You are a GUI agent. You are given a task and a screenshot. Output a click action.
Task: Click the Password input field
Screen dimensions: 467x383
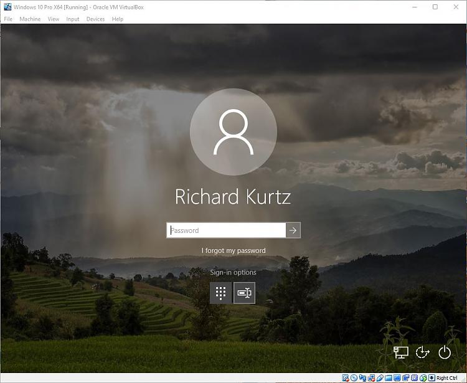226,230
